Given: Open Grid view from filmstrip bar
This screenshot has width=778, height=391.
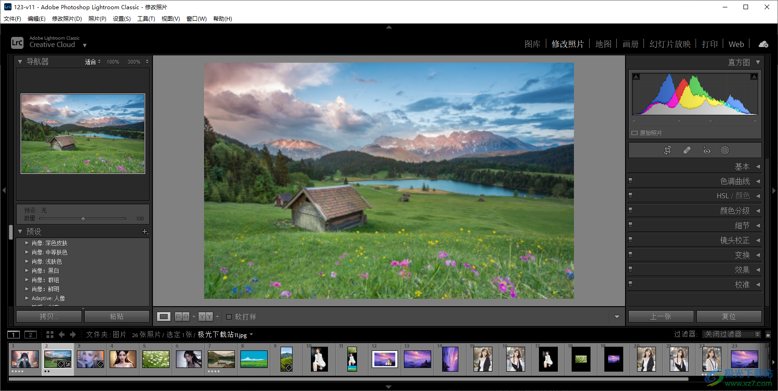Looking at the screenshot, I should pos(50,334).
